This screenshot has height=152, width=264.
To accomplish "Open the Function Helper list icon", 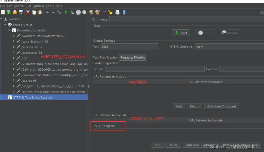I will 118,12.
